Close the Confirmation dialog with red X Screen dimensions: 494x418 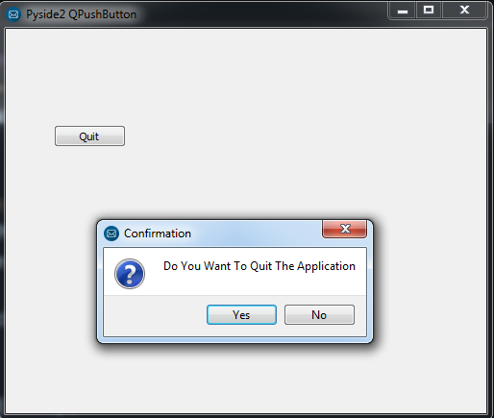click(345, 229)
